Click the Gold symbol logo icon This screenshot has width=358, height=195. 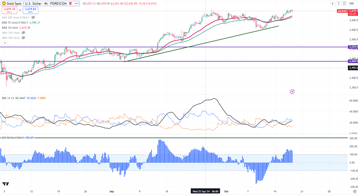click(x=4, y=3)
